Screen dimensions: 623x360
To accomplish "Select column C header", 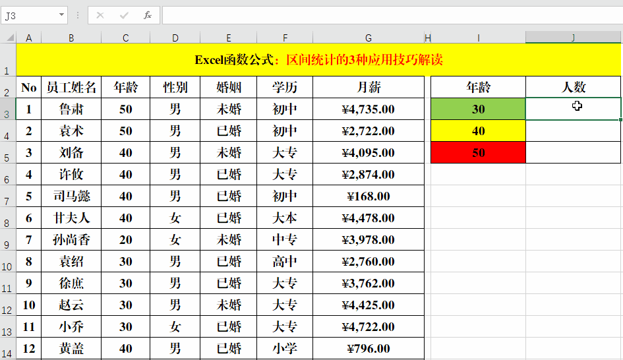I will (x=125, y=38).
